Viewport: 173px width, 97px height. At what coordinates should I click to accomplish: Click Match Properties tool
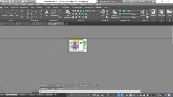115,14
